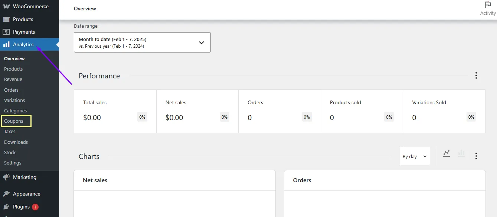Open the Total sales performance card

115,111
